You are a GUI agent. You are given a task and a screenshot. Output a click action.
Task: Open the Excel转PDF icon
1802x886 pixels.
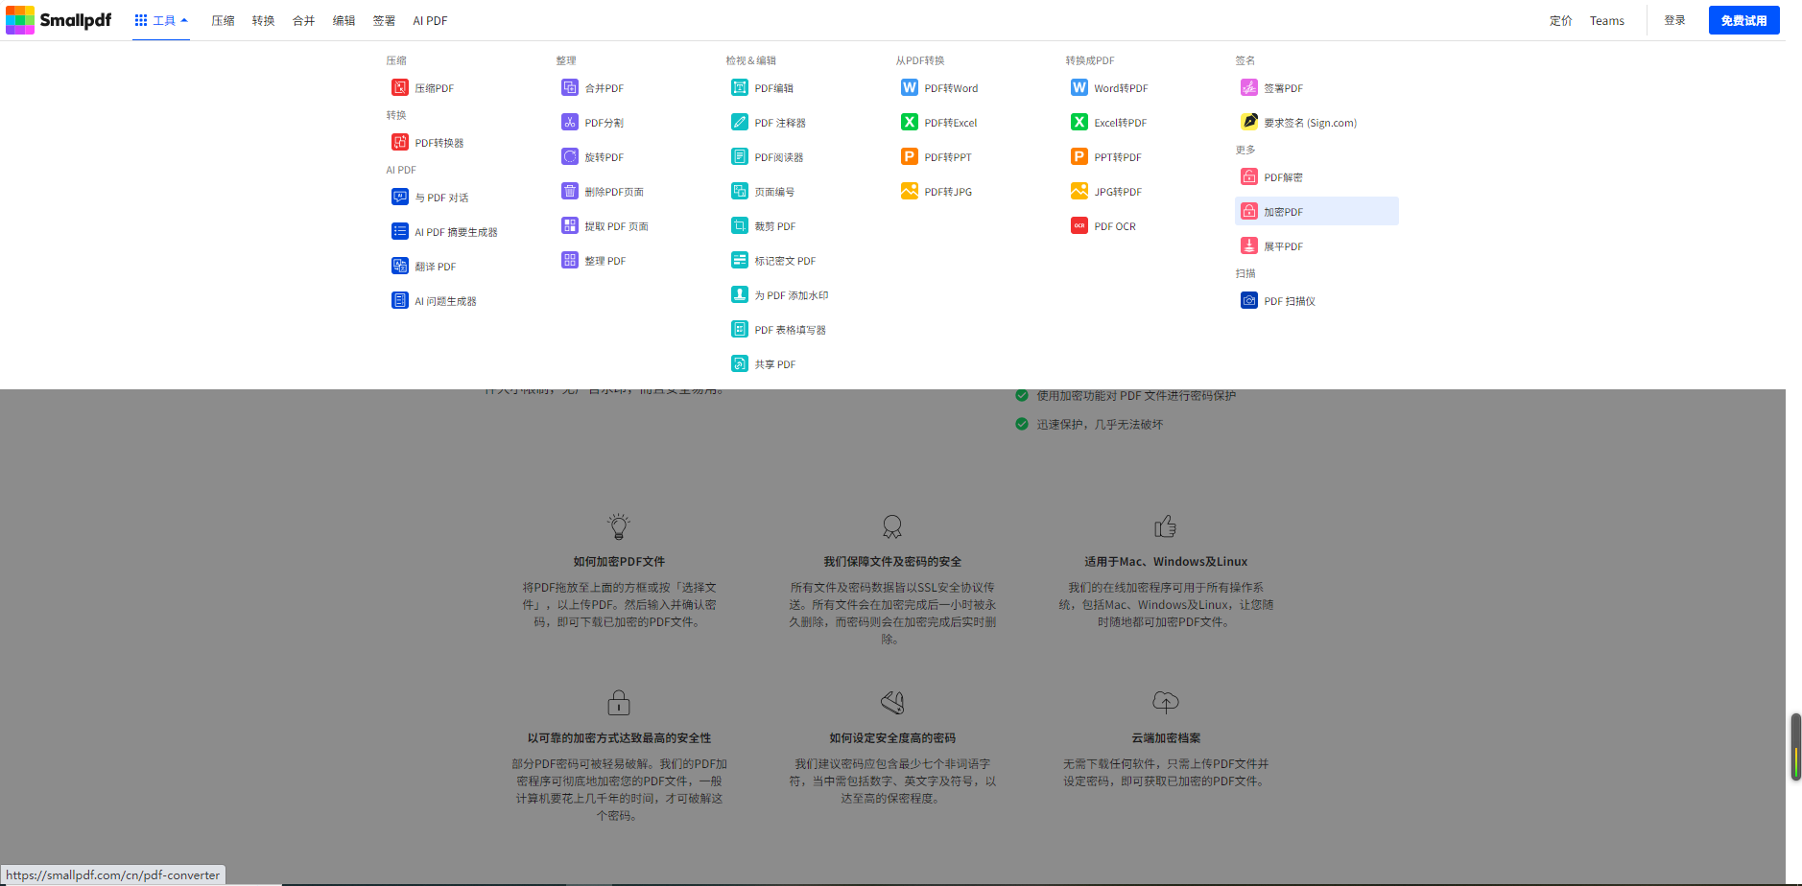tap(1079, 122)
